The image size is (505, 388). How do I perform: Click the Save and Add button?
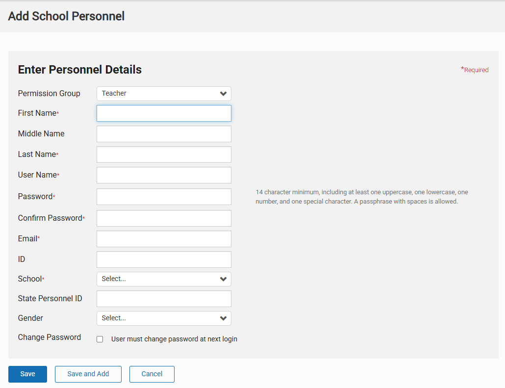[88, 374]
